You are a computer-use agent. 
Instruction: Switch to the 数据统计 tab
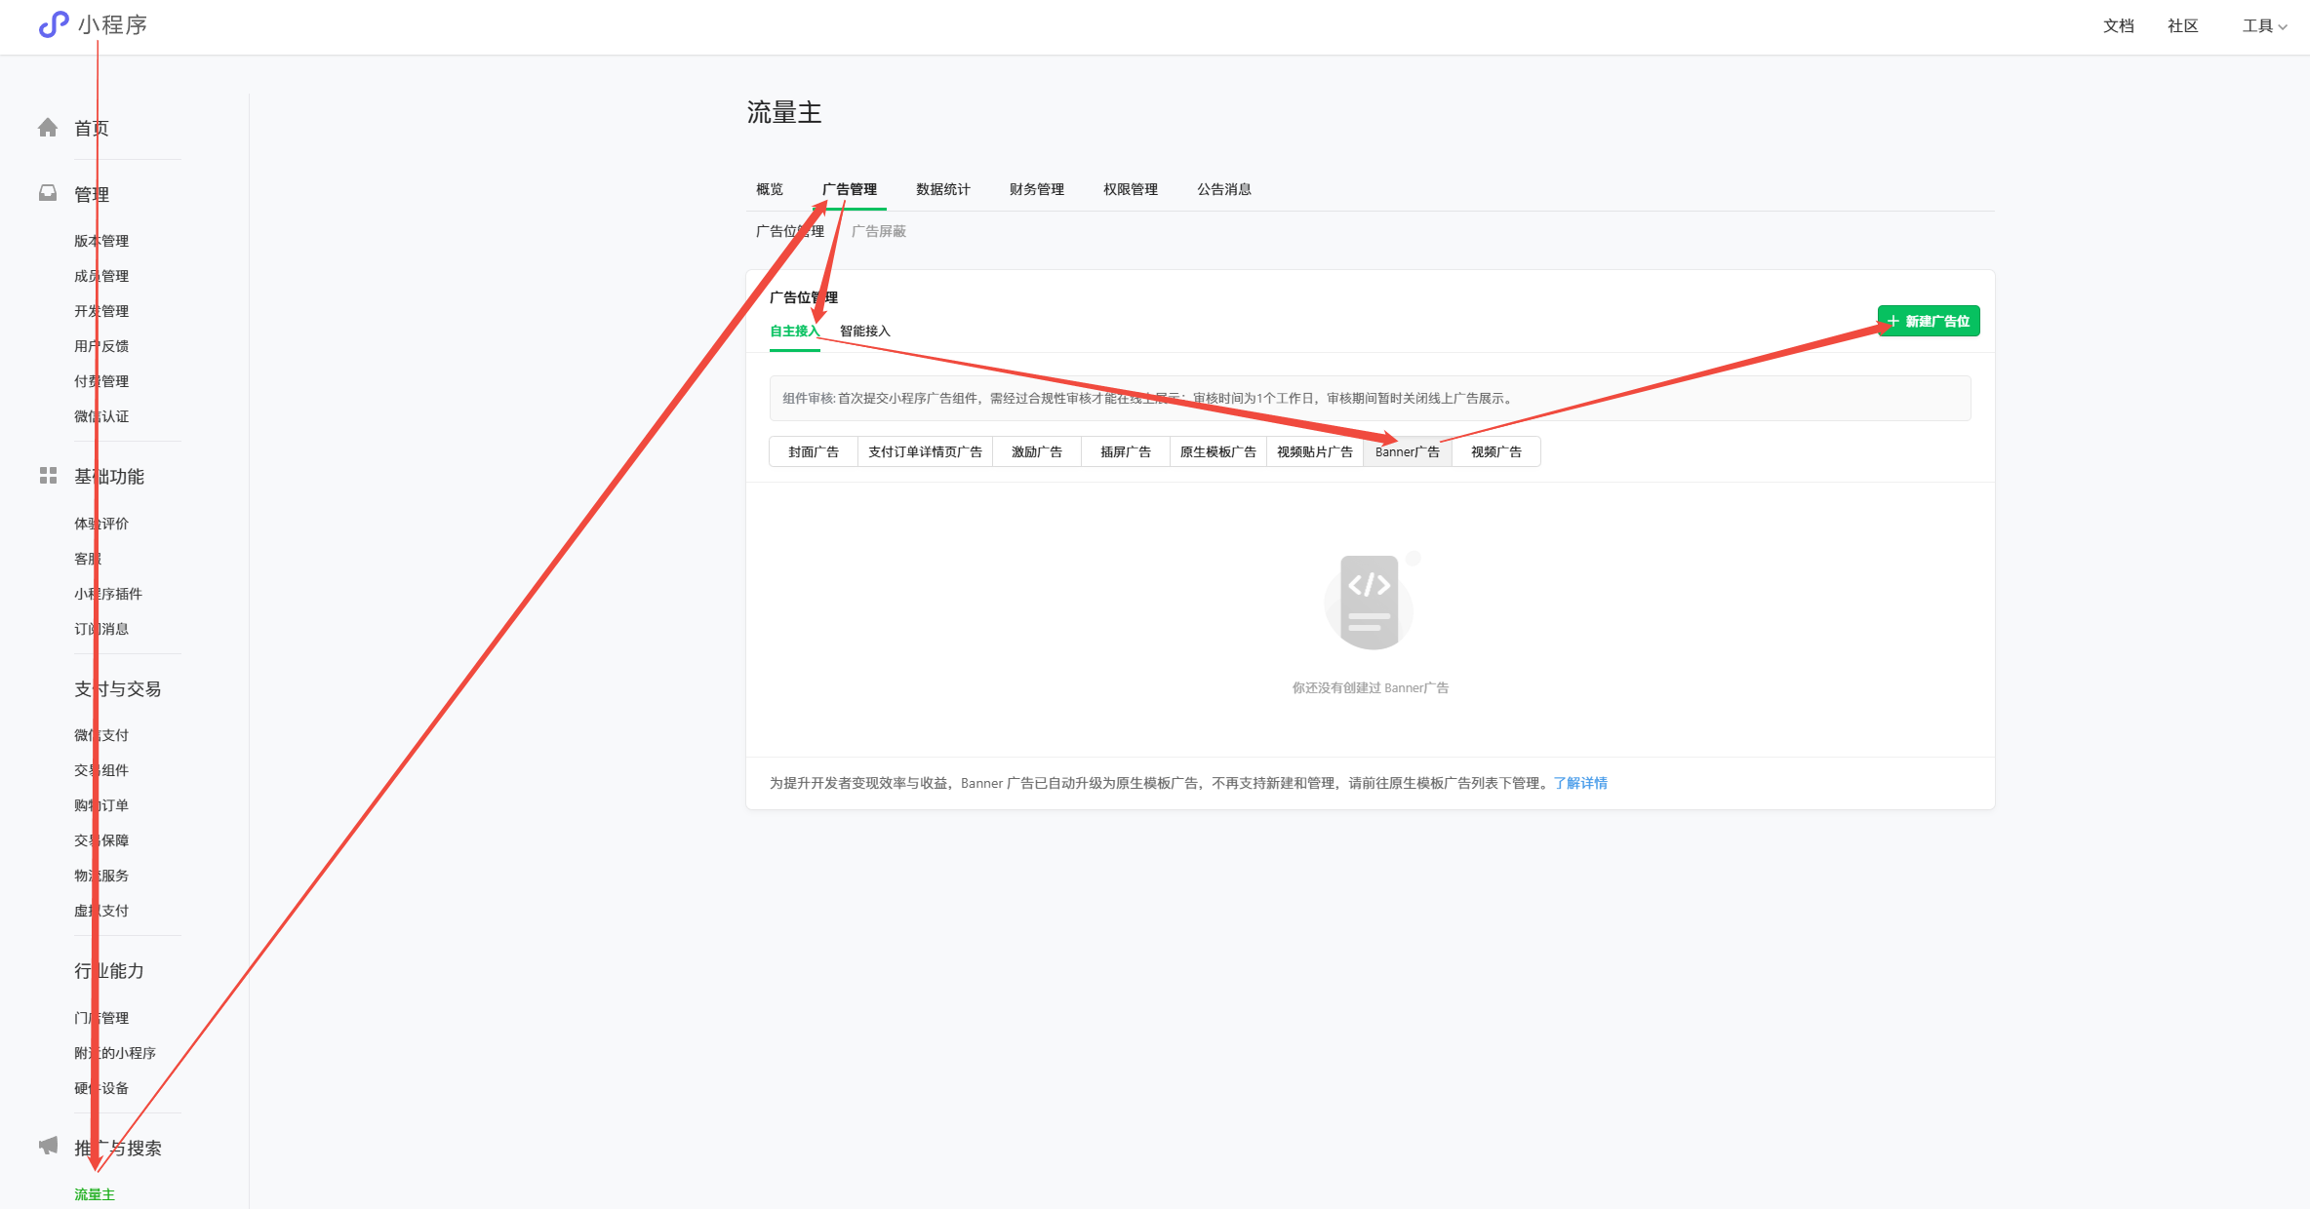click(x=942, y=189)
